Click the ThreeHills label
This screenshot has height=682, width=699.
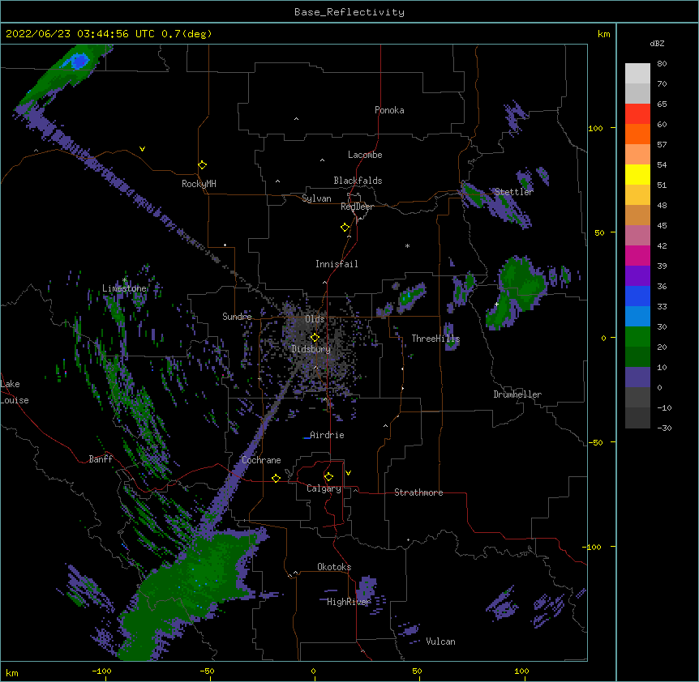click(x=435, y=339)
